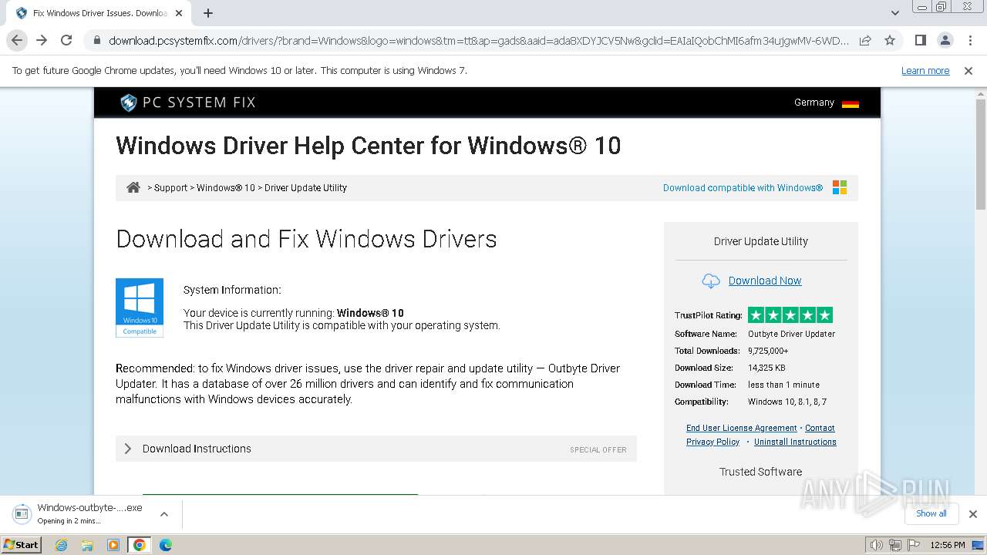Open the Driver Update Utility breadcrumb
Image resolution: width=987 pixels, height=555 pixels.
305,188
